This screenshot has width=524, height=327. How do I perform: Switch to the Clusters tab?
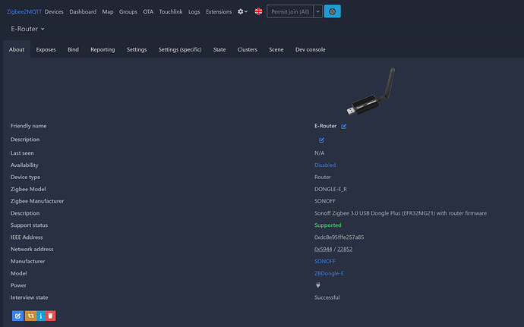(x=248, y=49)
